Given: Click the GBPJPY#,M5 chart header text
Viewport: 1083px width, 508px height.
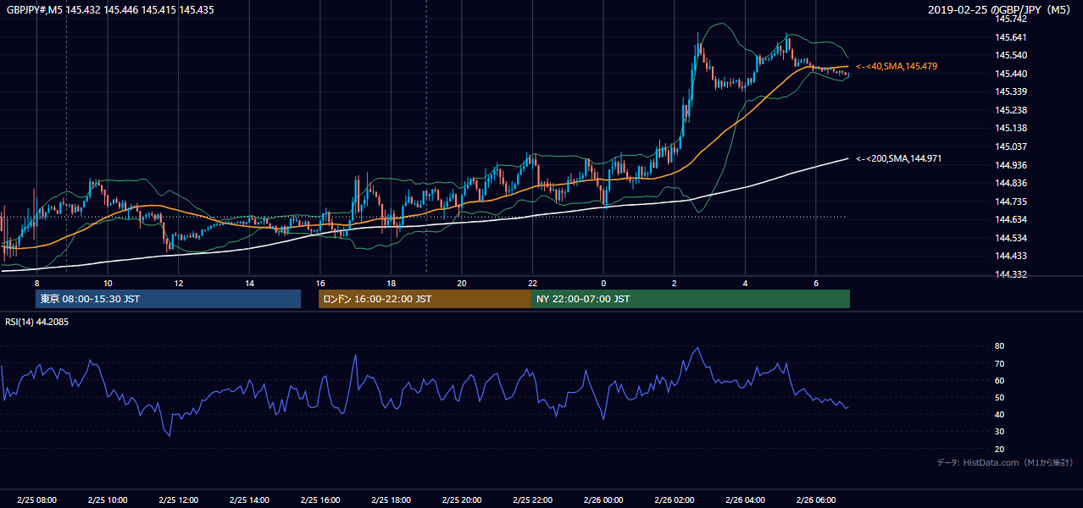Looking at the screenshot, I should 109,8.
